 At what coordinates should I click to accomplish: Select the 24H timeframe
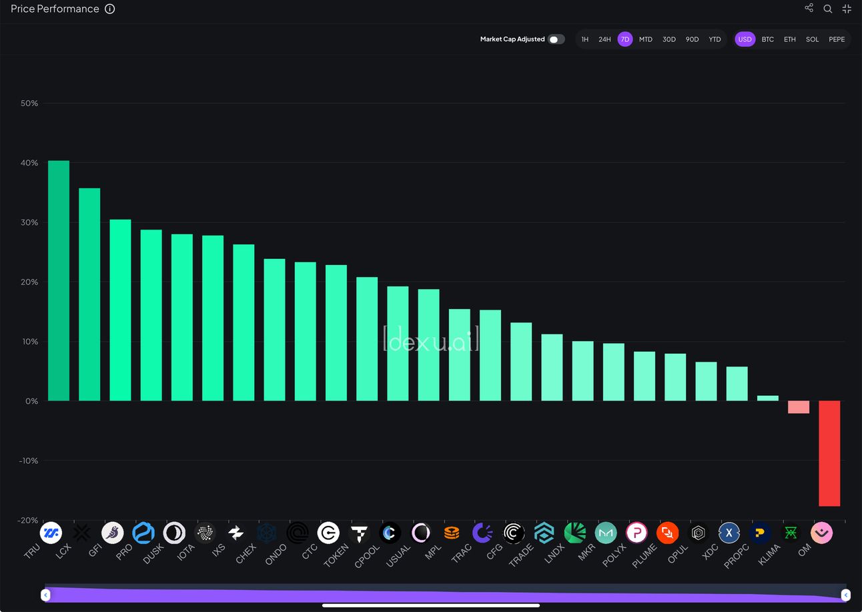(x=604, y=39)
